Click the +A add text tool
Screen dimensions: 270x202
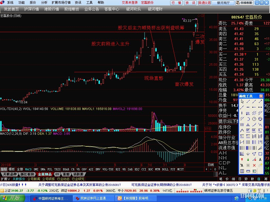242,165
